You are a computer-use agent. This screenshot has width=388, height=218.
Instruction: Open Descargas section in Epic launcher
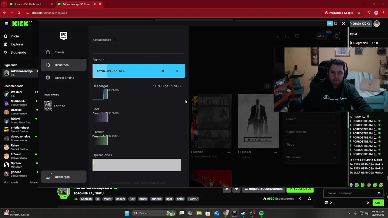click(x=64, y=177)
